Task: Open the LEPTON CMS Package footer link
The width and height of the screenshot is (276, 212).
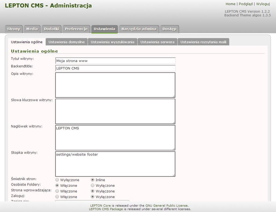Action: click(106, 209)
